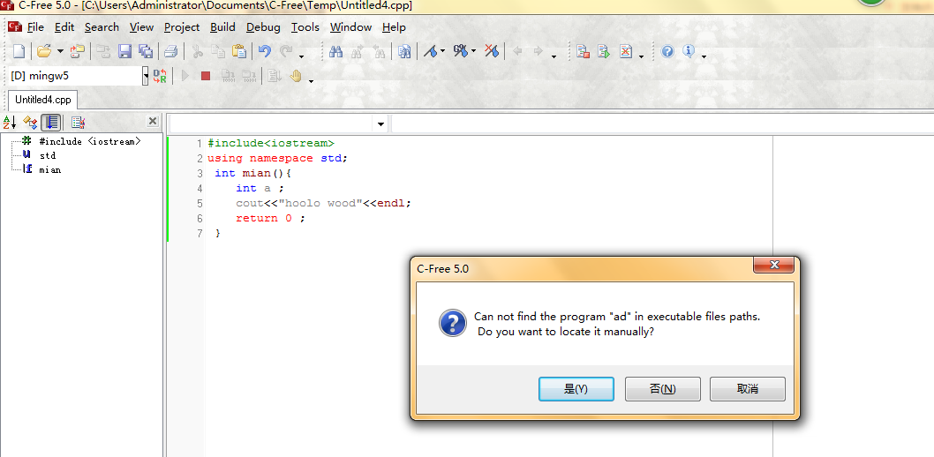
Task: Save the file with the floppy disk icon
Action: pyautogui.click(x=124, y=51)
